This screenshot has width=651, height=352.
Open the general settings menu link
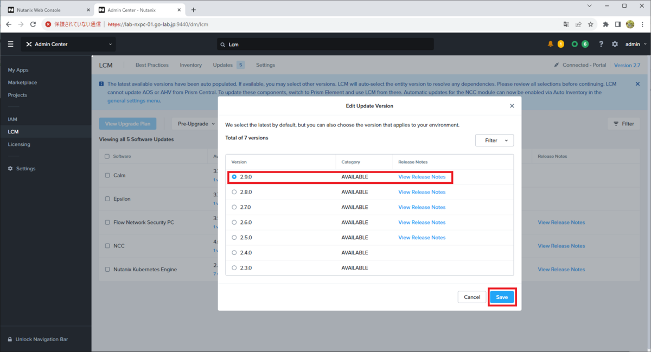[133, 101]
